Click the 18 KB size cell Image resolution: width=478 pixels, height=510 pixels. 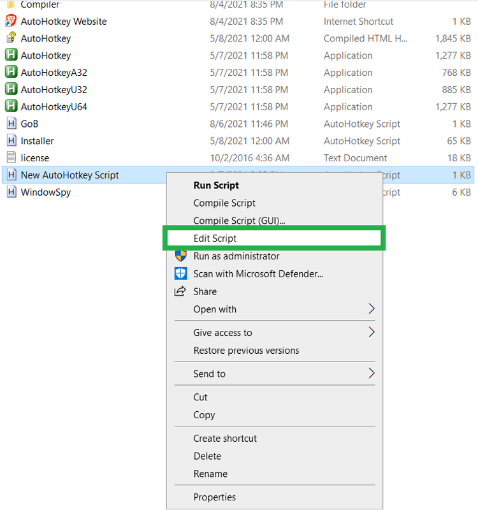click(459, 158)
